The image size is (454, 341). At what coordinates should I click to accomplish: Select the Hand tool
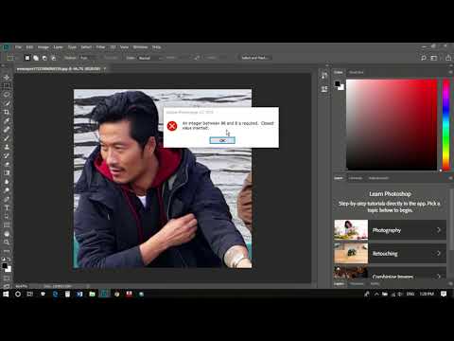tap(7, 234)
